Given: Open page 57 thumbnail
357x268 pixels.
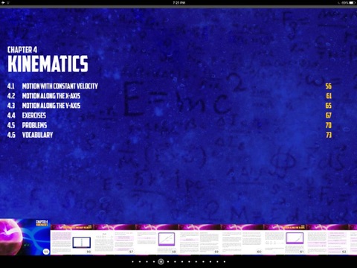Looking at the screenshot, I should point(115,240).
